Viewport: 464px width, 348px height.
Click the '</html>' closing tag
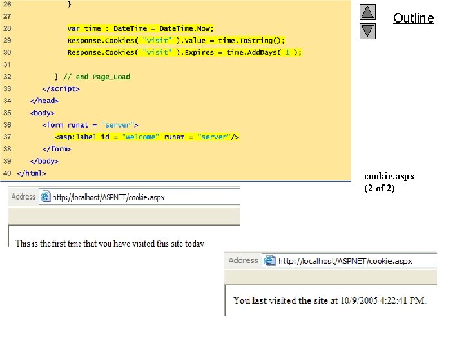point(32,173)
